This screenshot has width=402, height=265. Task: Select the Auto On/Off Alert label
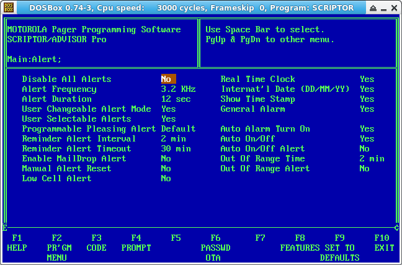click(x=262, y=148)
